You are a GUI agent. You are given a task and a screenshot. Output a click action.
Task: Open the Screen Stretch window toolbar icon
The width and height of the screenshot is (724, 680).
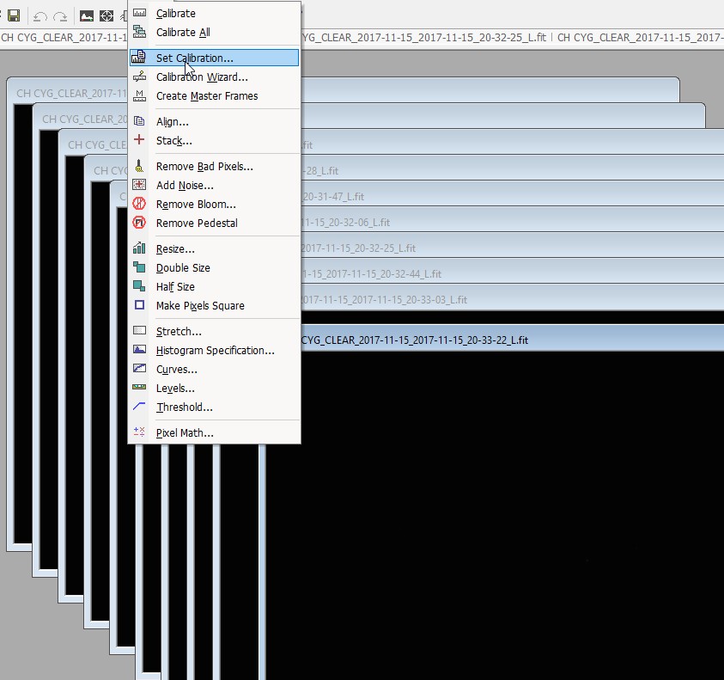(x=87, y=16)
